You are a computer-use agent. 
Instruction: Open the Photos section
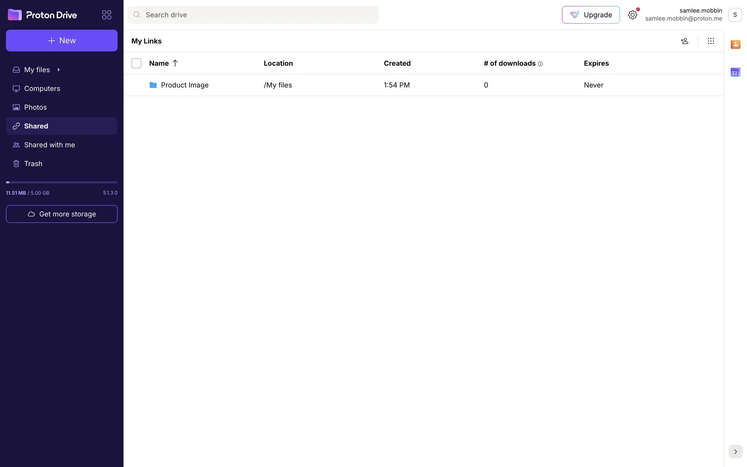pyautogui.click(x=35, y=107)
